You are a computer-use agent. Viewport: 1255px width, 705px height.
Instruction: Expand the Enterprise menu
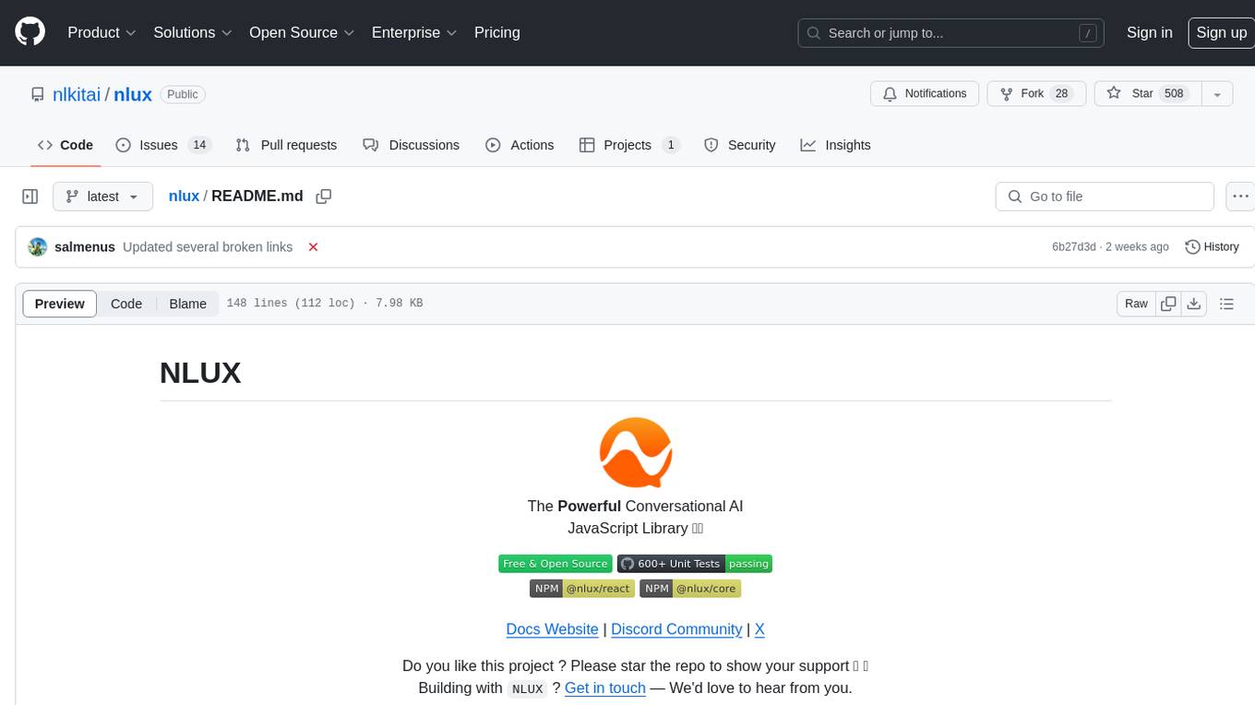(414, 32)
